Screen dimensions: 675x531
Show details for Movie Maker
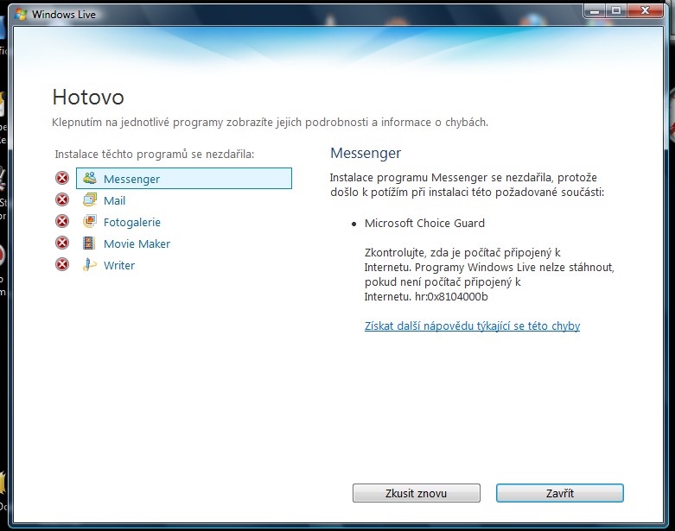137,243
